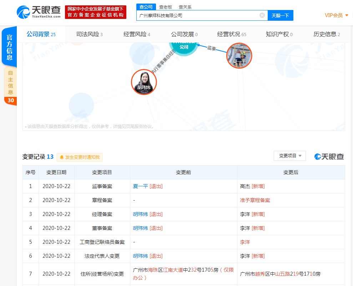
Task: Switch to the 查公司 search tab
Action: [x=146, y=7]
